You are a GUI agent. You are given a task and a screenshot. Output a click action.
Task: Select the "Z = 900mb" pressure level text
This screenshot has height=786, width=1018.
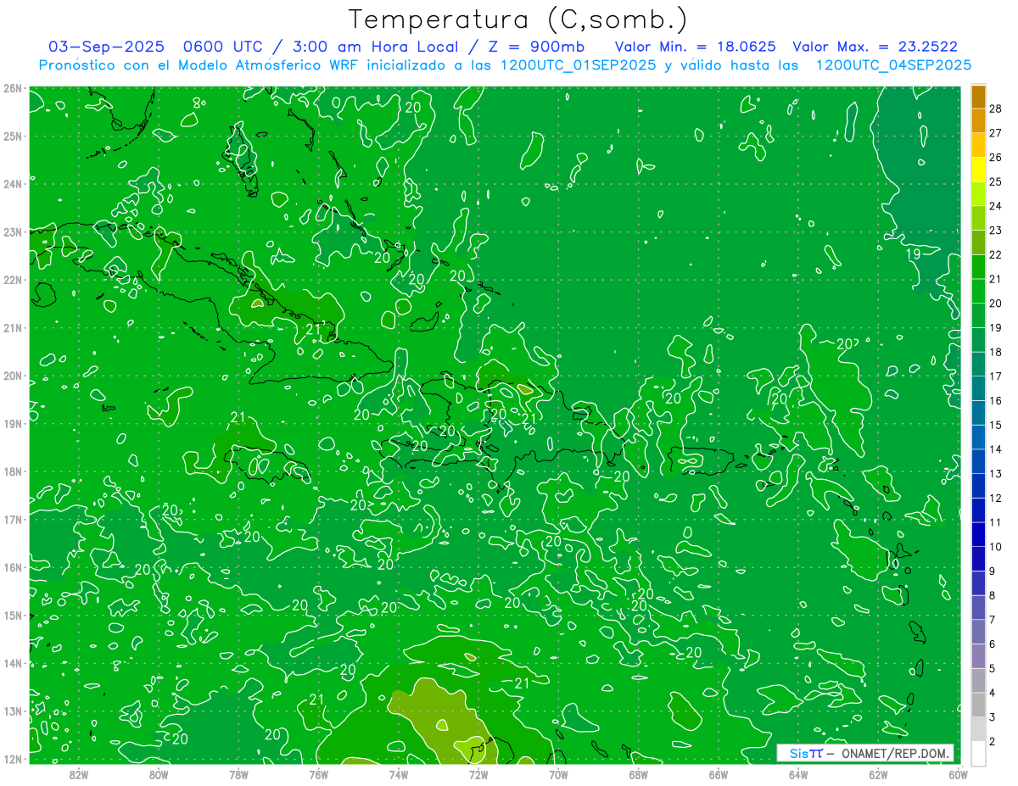535,47
